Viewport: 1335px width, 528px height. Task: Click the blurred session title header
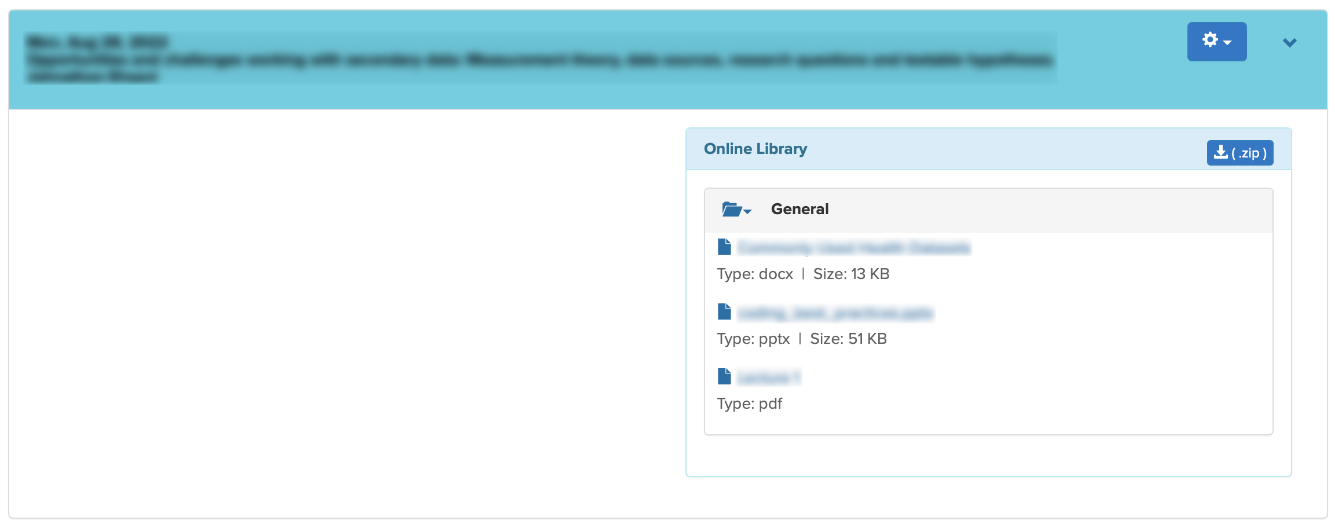pos(540,58)
